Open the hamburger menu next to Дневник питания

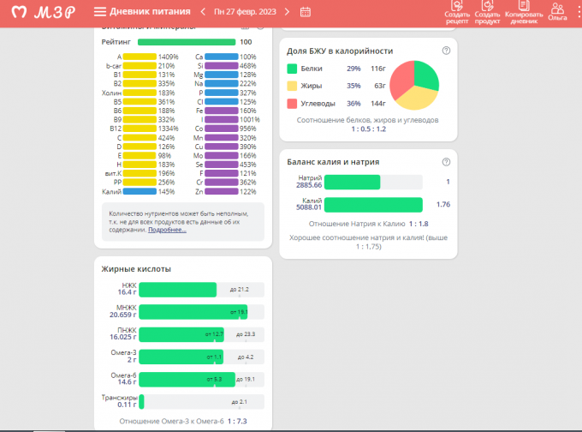tap(100, 12)
